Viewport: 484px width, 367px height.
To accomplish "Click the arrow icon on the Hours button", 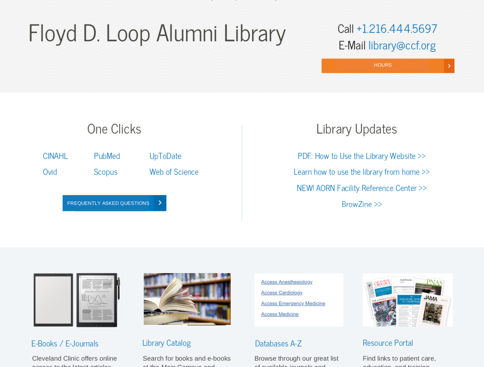I will (449, 66).
